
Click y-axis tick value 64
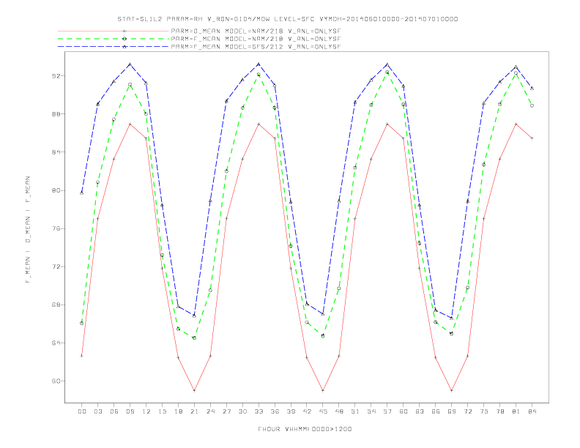[56, 343]
